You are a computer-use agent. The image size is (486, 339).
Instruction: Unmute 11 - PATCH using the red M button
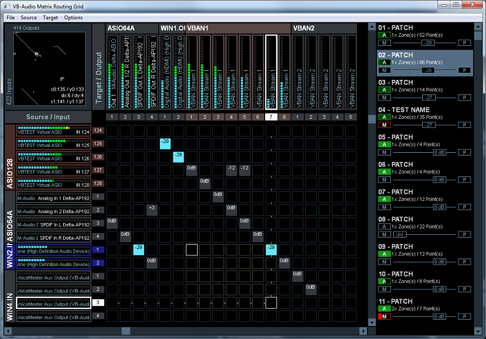[384, 316]
